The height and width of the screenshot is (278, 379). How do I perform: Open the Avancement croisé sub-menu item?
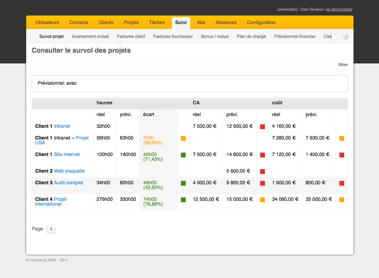90,37
